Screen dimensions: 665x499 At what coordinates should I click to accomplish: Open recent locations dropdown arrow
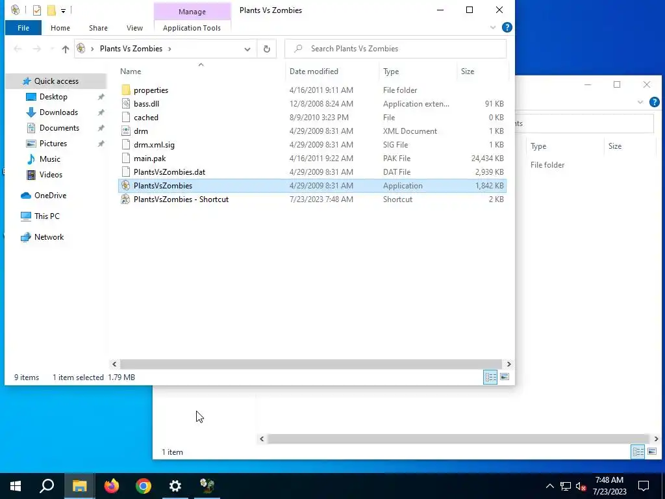pos(52,49)
